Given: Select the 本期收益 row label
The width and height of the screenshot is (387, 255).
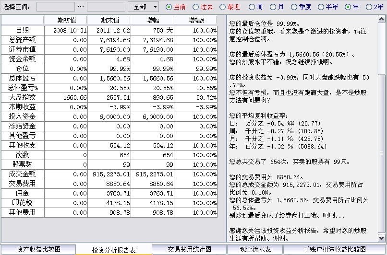Looking at the screenshot, I should (23, 107).
